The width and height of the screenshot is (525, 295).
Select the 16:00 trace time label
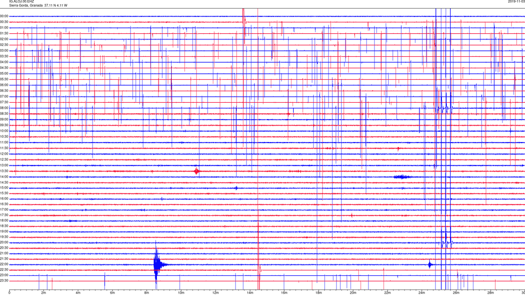pos(4,199)
